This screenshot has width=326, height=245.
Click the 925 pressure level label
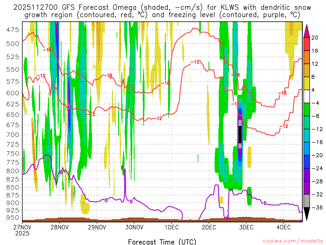13,211
